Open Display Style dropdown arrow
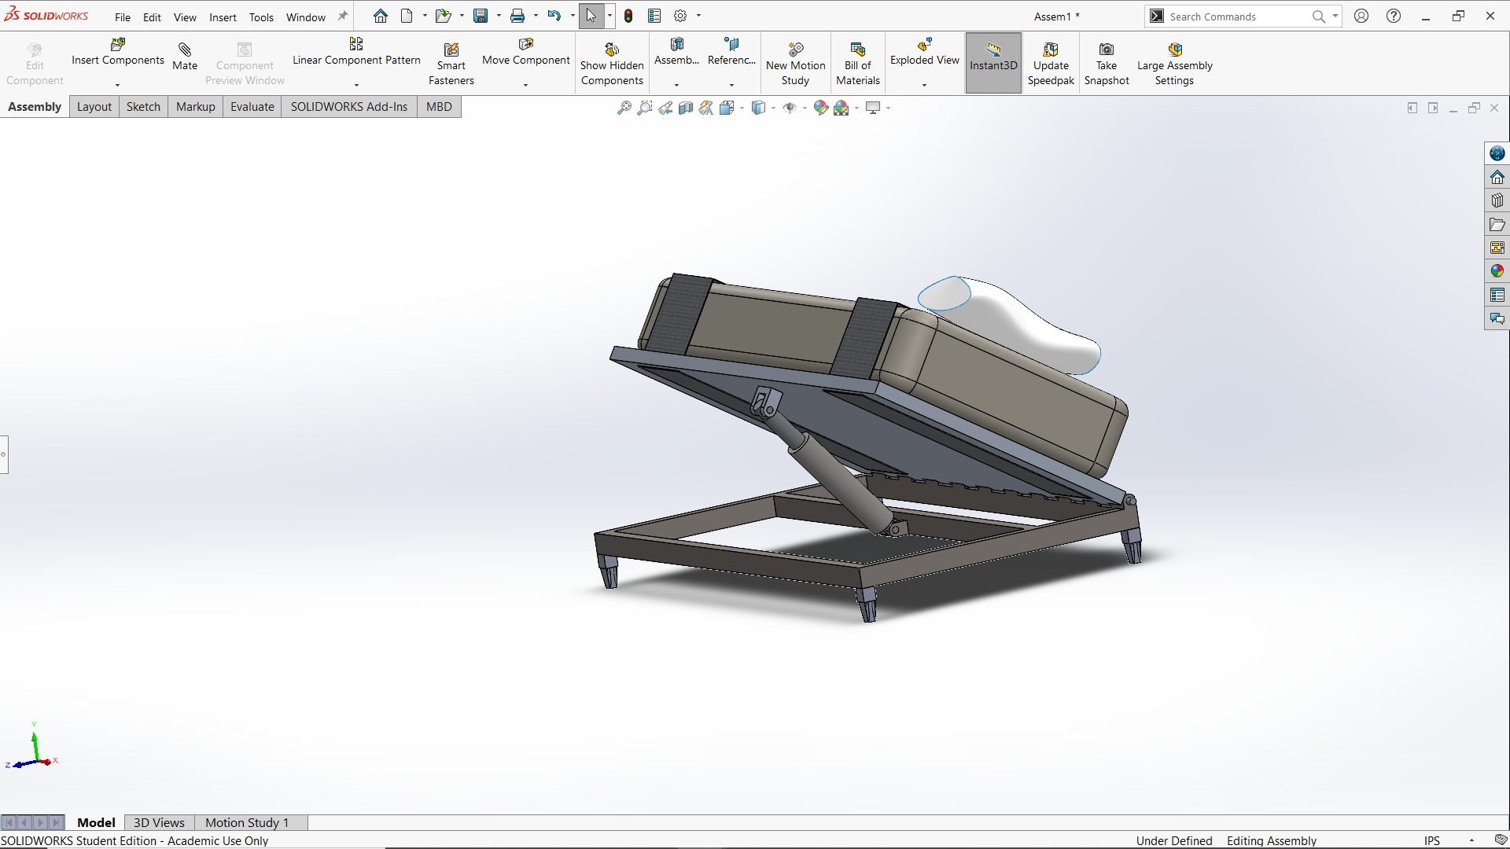Screen dimensions: 1510x849 (x=773, y=108)
